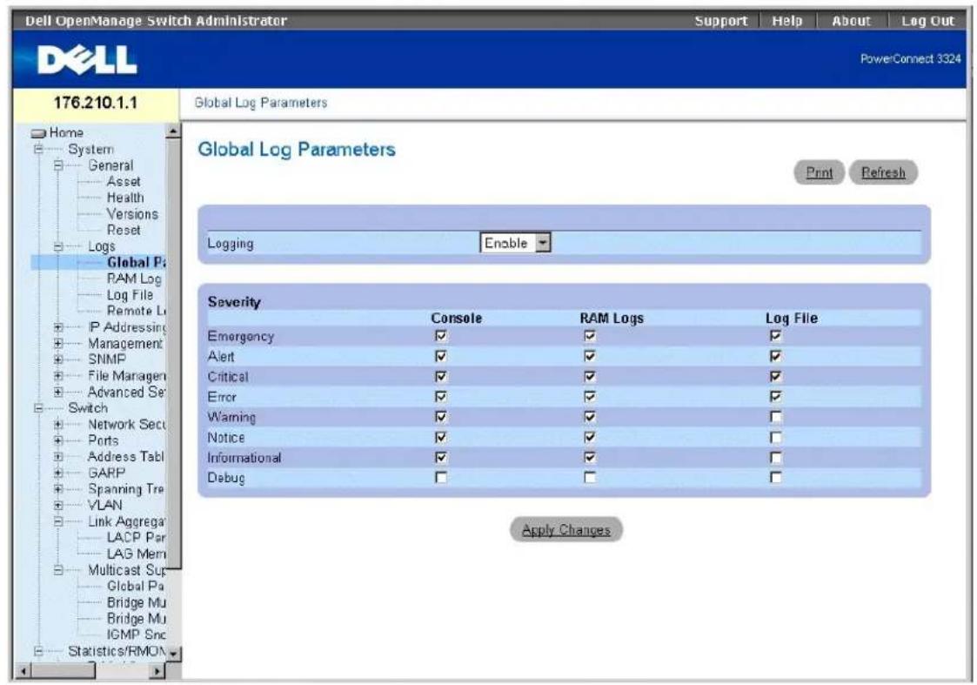Select the Home tree item
Image resolution: width=977 pixels, height=685 pixels.
(66, 133)
